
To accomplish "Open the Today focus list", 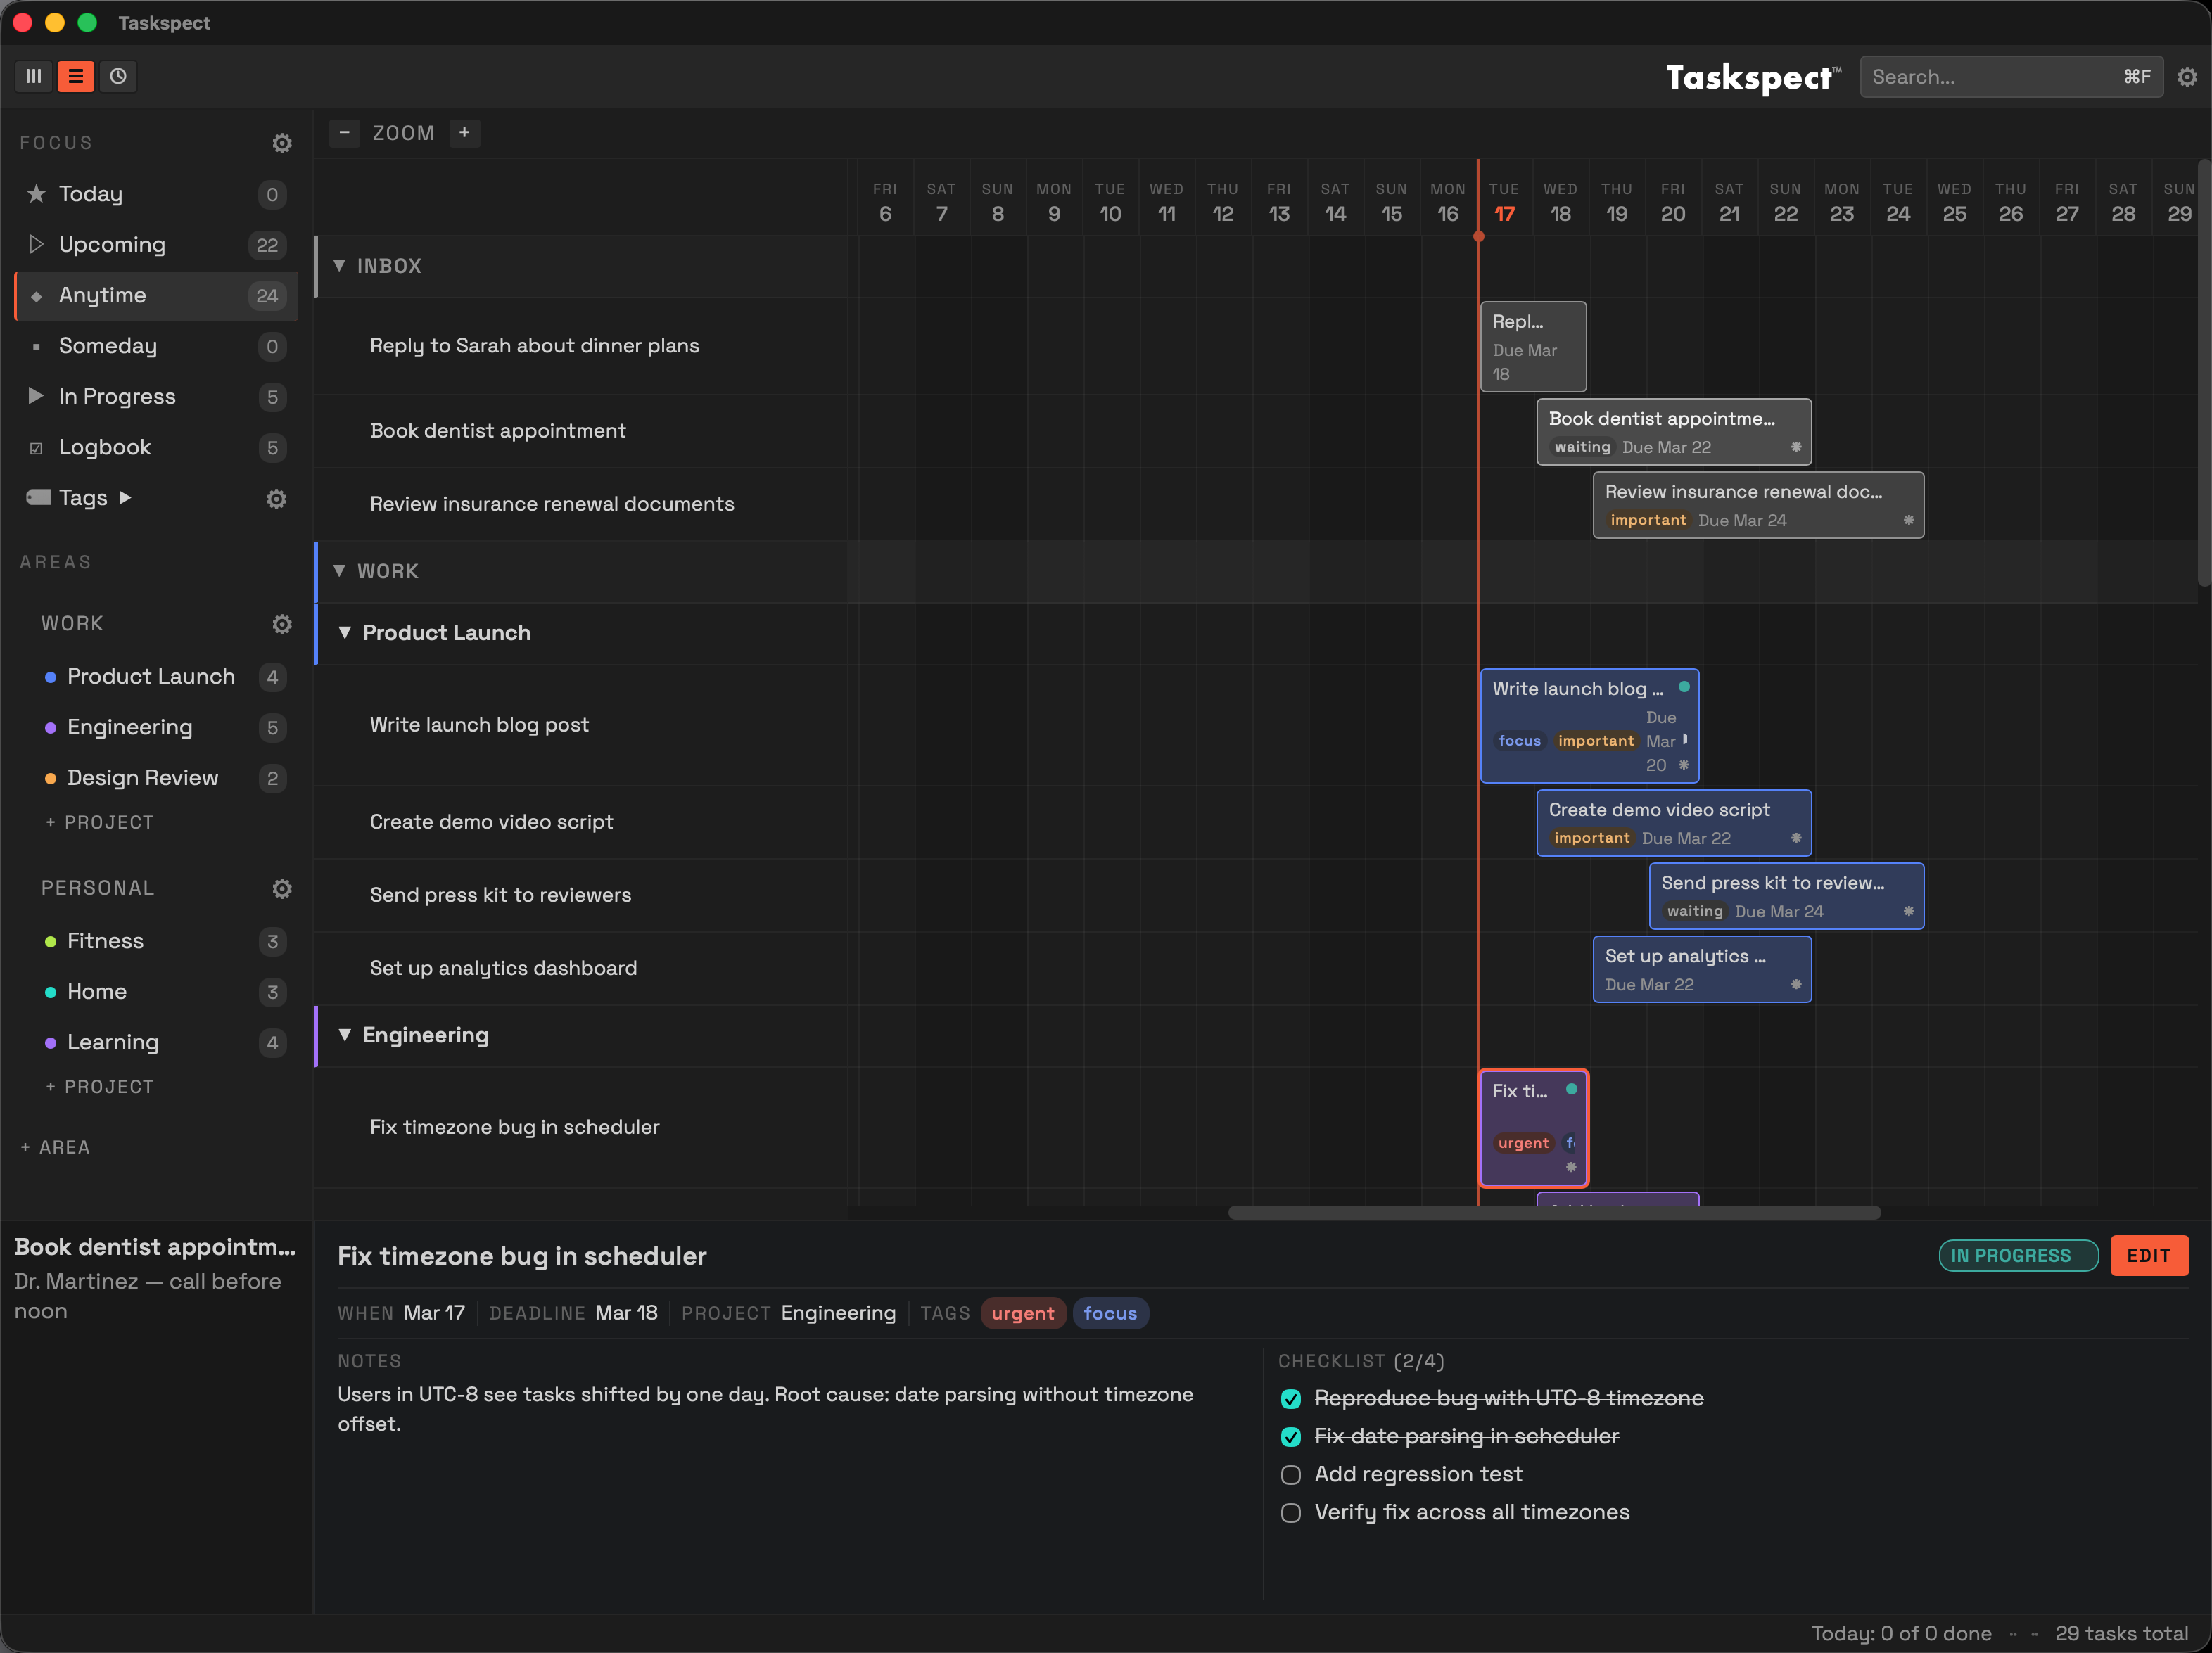I will pyautogui.click(x=92, y=194).
